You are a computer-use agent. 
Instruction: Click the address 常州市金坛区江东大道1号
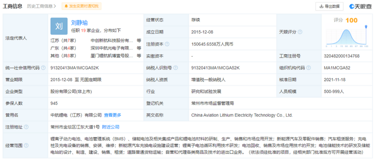pos(75,127)
